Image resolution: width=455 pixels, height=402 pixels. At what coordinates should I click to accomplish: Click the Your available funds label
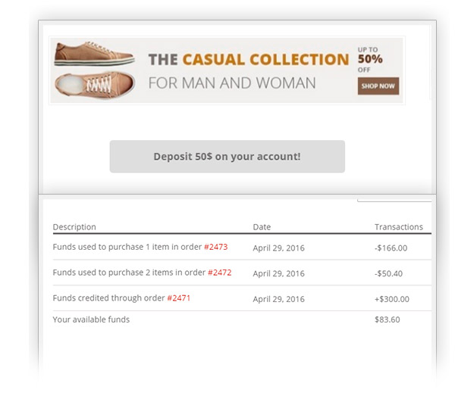[x=91, y=319]
